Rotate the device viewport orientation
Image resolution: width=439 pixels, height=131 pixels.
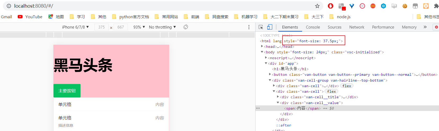tap(186, 27)
